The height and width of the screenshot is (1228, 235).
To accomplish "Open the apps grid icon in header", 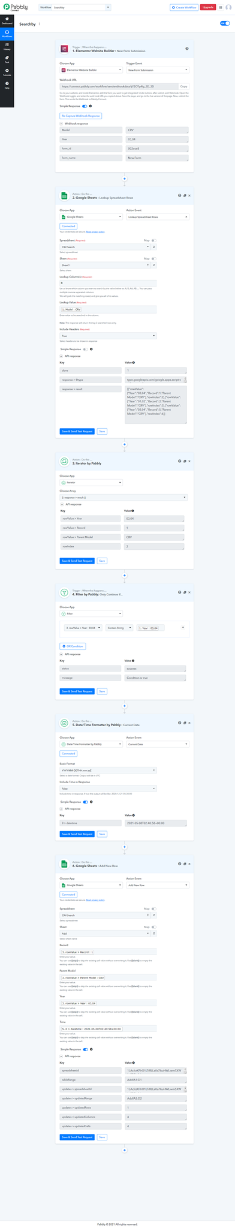I will [x=221, y=7].
